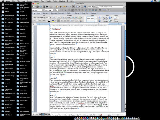This screenshot has height=120, width=160.
Task: Switch to the Document Elements tab
Action: pyautogui.click(x=57, y=13)
